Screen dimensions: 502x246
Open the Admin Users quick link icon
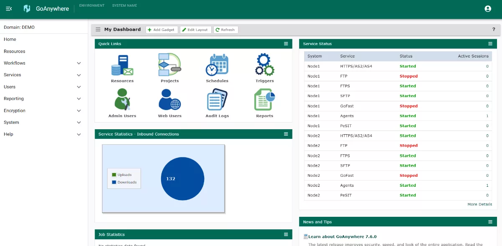[122, 99]
